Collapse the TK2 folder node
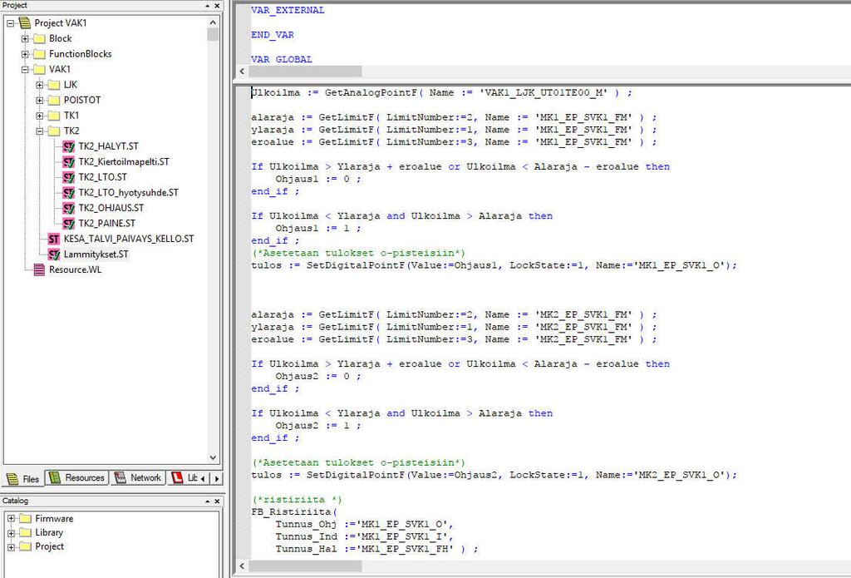Screen dimensions: 851x578 tap(40, 131)
